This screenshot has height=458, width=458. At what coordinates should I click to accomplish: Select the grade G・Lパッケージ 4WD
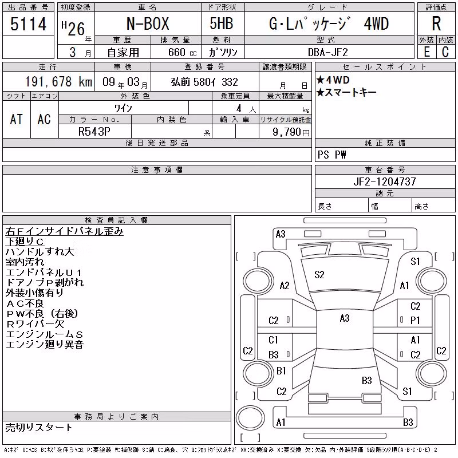[x=329, y=23]
